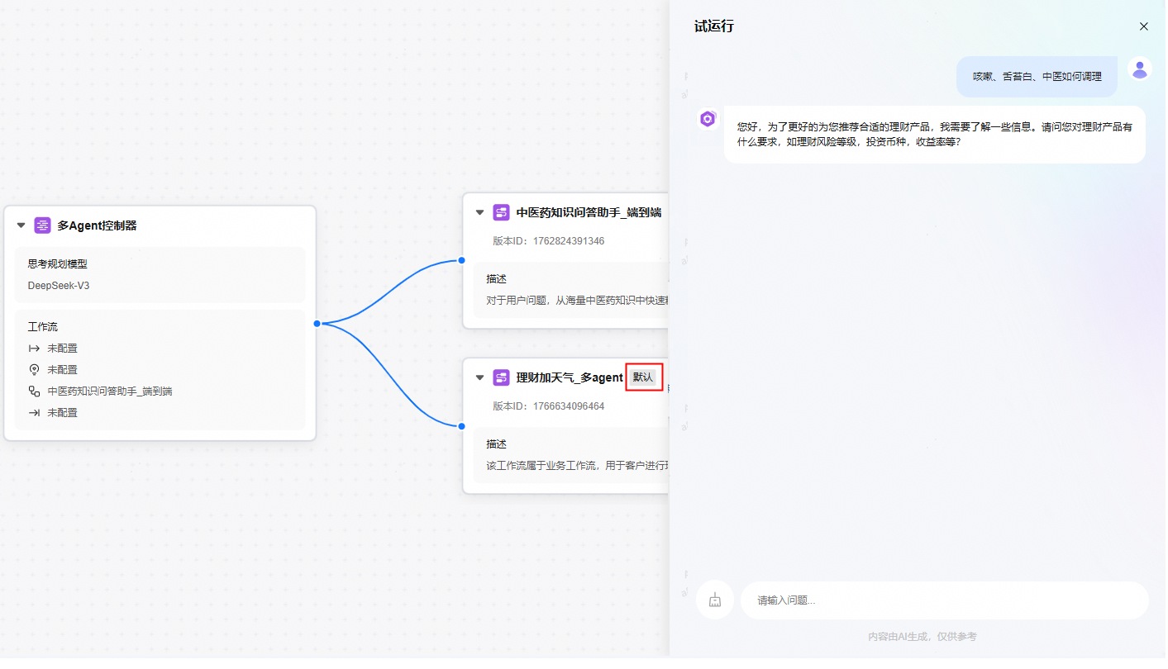Click the 默认 tag on 理财加天气 node
The width and height of the screenshot is (1168, 669).
643,377
